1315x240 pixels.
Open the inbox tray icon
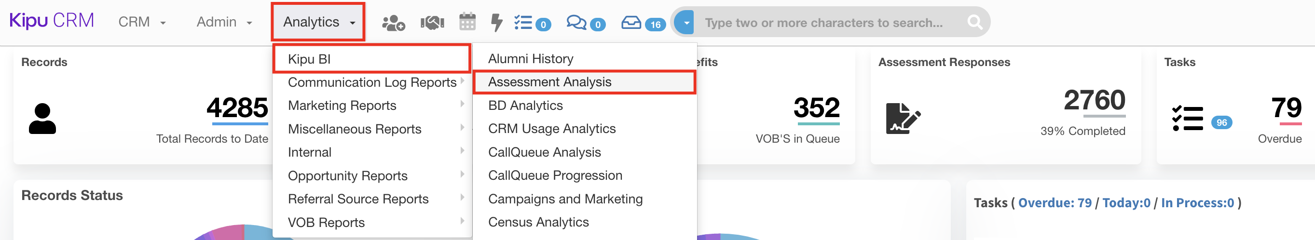631,23
